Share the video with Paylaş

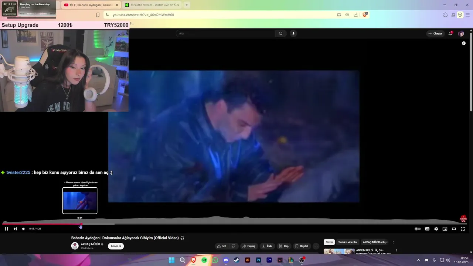pos(249,246)
